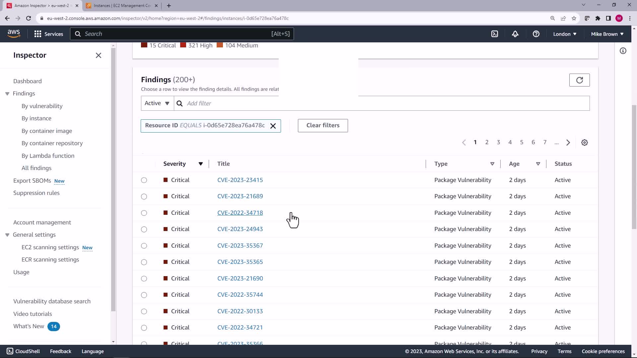This screenshot has width=637, height=358.
Task: Open AWS help question mark icon
Action: (x=536, y=34)
